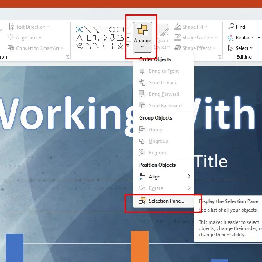
Task: Select the Right Brace shape
Action: (112, 46)
